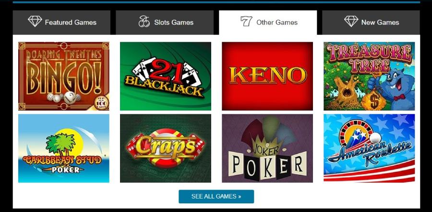Launch Roaring Twenties Bingo game

pyautogui.click(x=64, y=76)
